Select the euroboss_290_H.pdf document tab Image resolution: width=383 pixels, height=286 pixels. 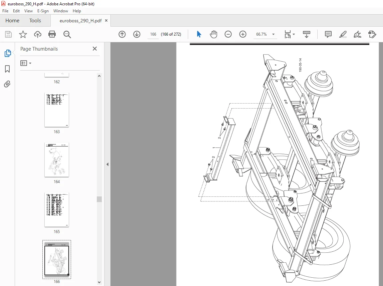pos(81,21)
